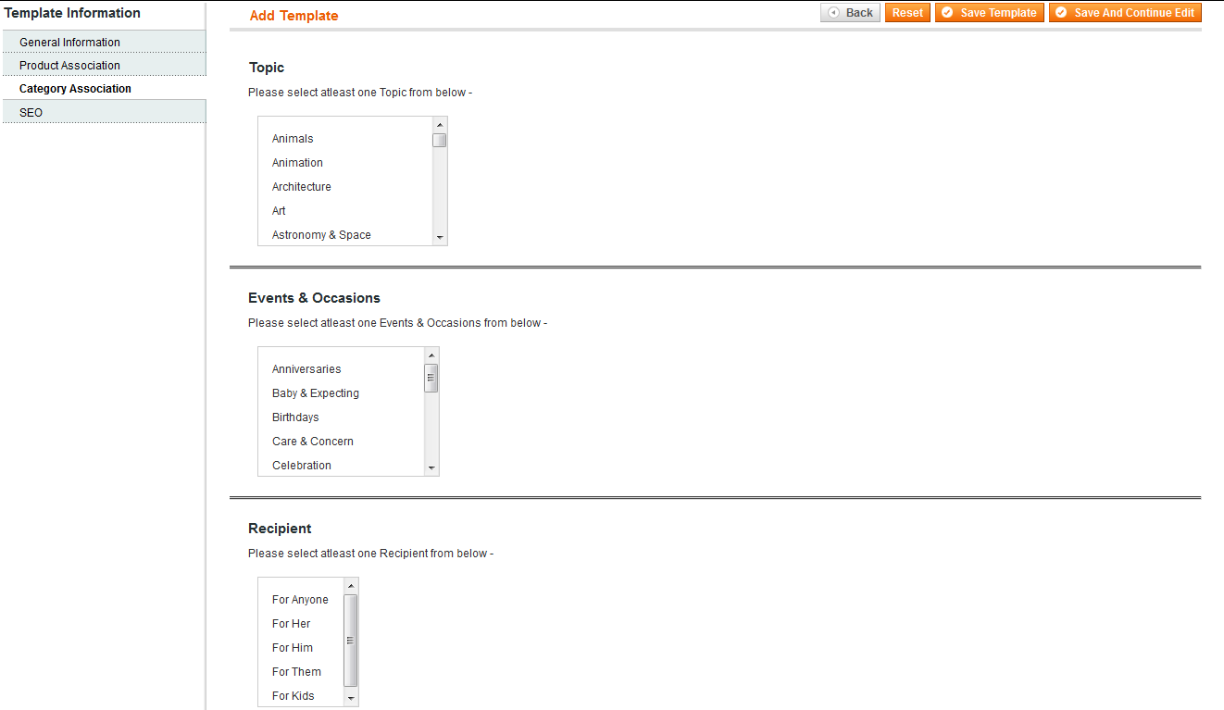The width and height of the screenshot is (1224, 710).
Task: Click Save And Continue Edit button
Action: (1125, 13)
